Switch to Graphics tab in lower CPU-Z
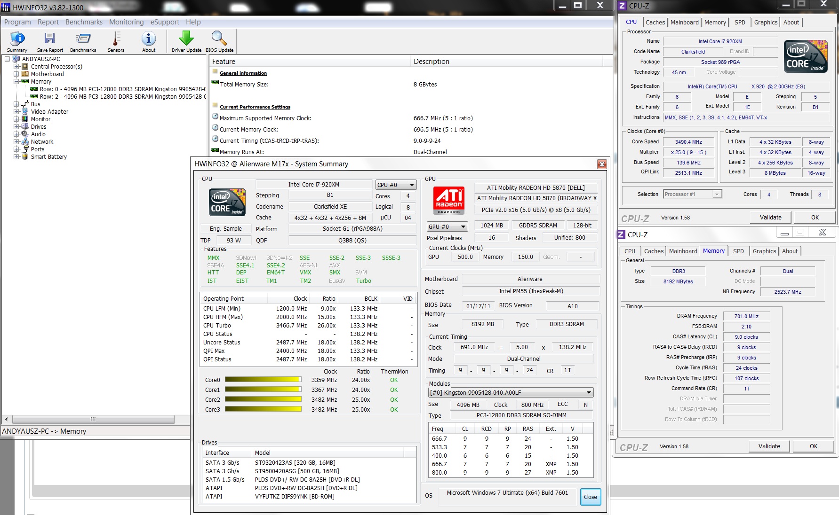The image size is (839, 515). (x=764, y=251)
